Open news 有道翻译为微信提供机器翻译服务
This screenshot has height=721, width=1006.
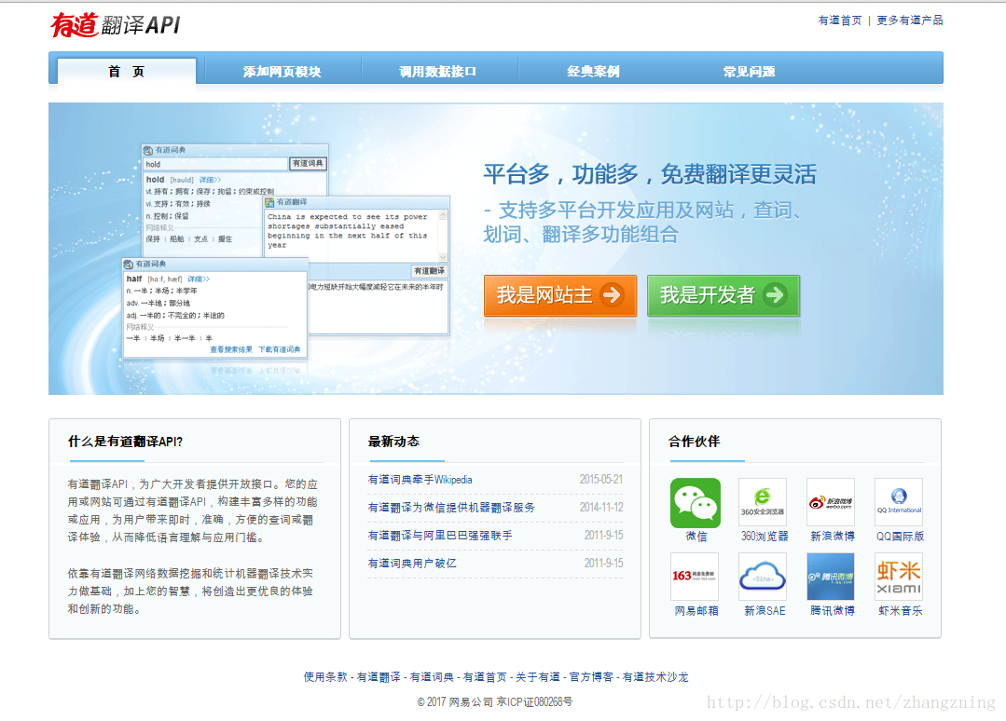tap(451, 508)
